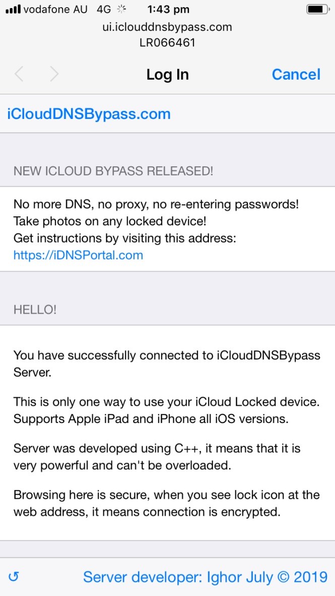Image resolution: width=335 pixels, height=596 pixels.
Task: Tap Server developer Ighor July link
Action: coord(205,577)
